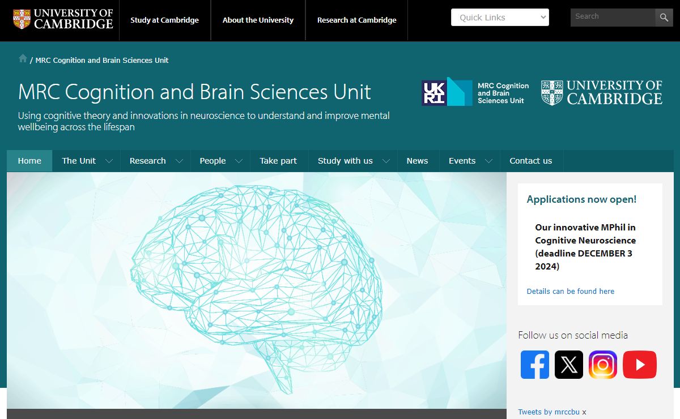This screenshot has width=680, height=419.
Task: Open the YouTube social media icon
Action: tap(640, 365)
